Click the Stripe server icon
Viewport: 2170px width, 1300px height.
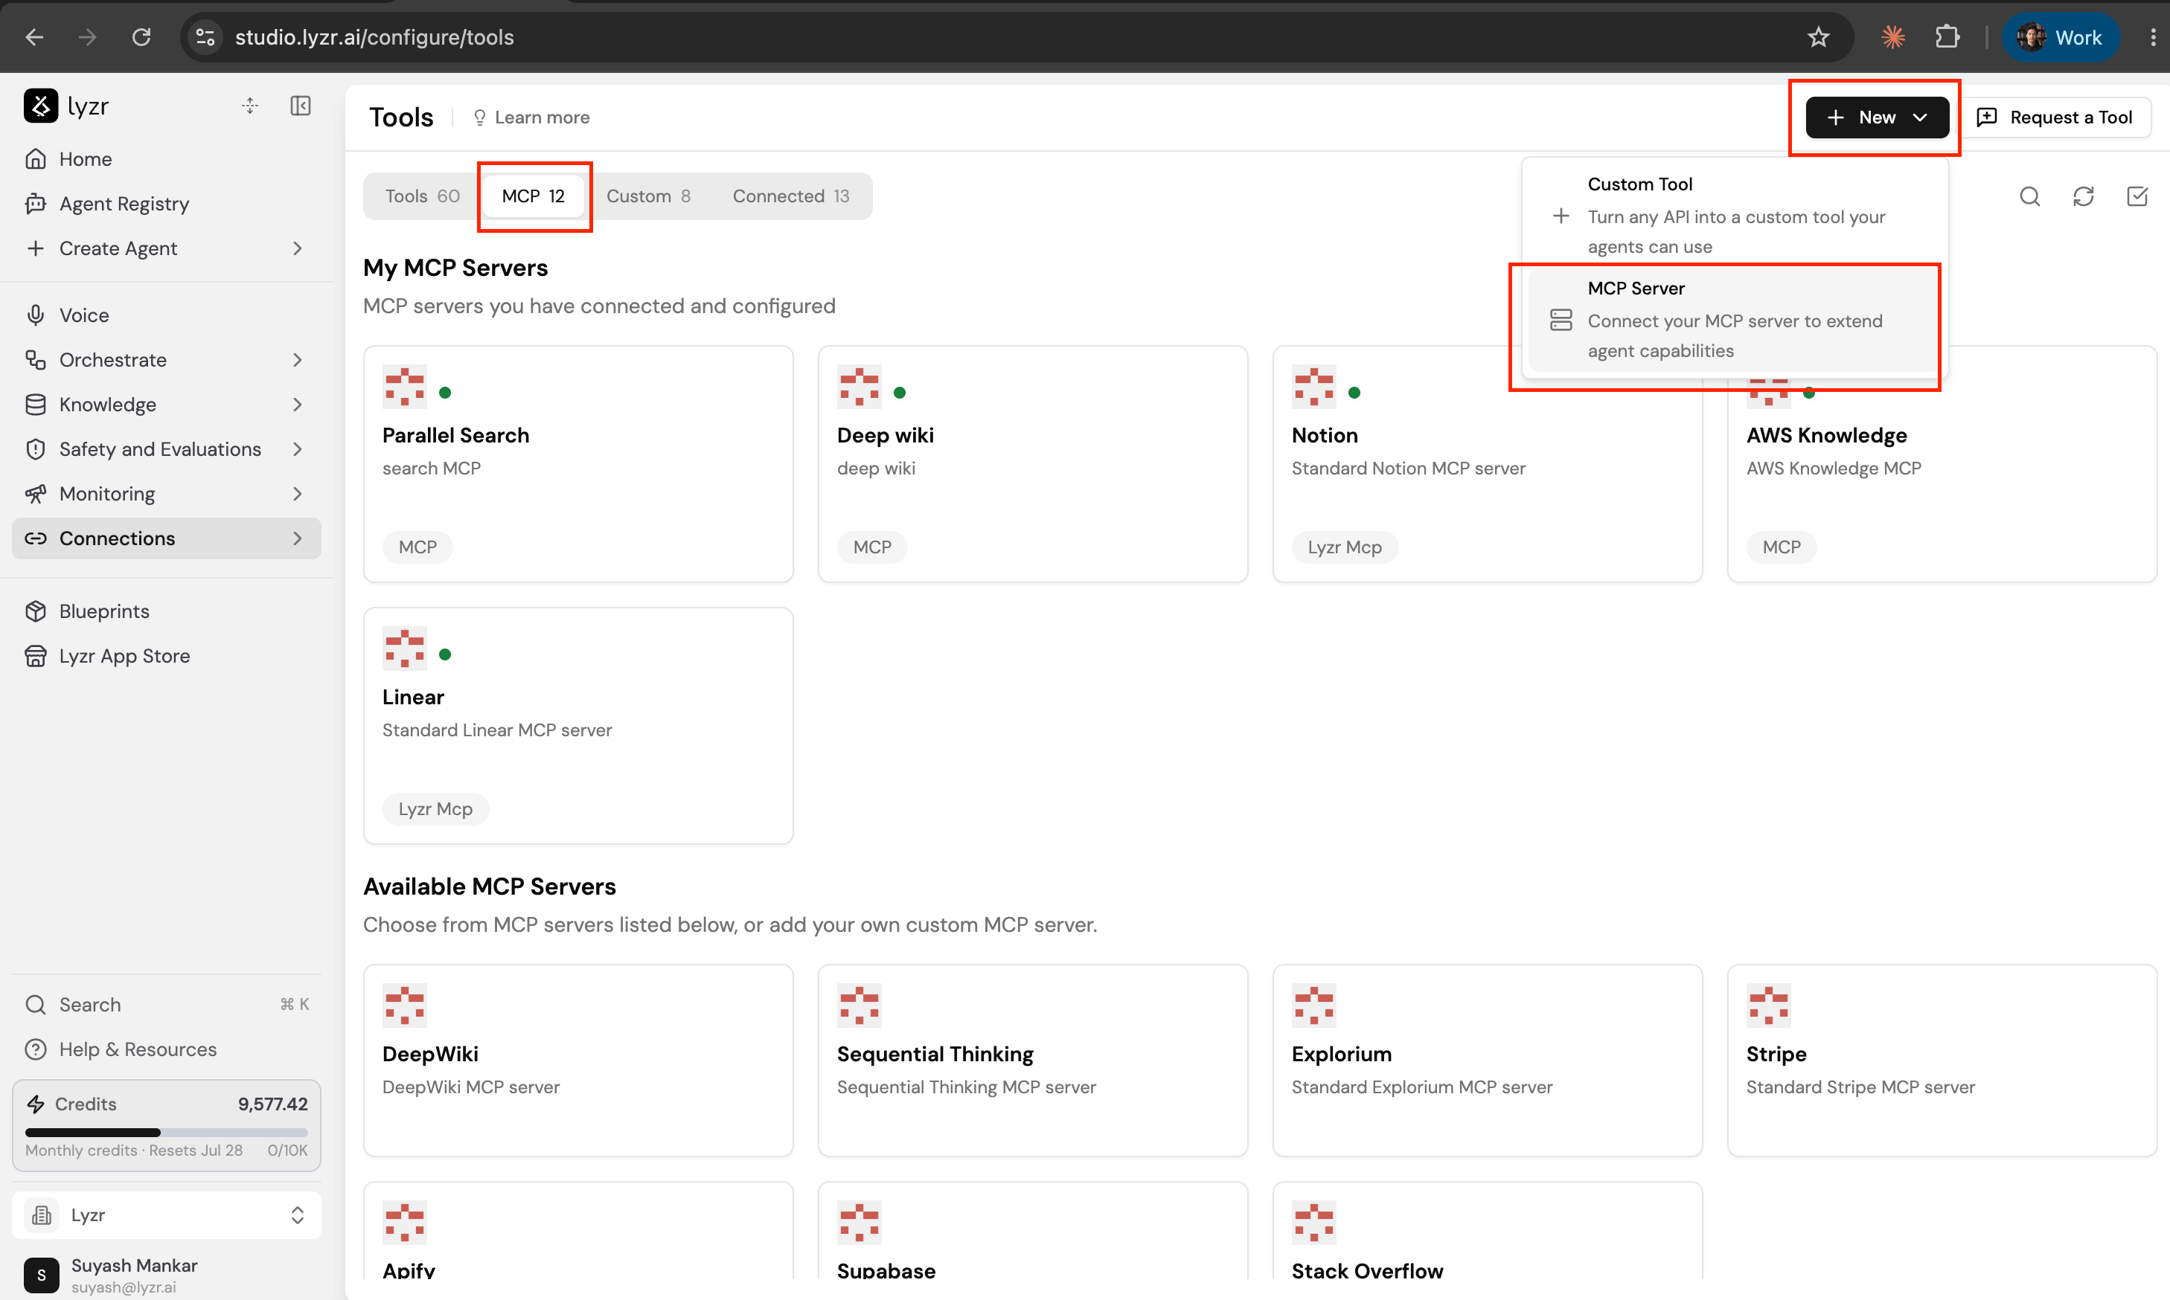[1769, 1005]
